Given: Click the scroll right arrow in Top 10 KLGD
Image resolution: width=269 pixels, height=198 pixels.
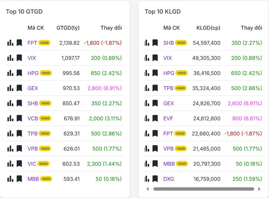Looking at the screenshot, I should (x=259, y=189).
